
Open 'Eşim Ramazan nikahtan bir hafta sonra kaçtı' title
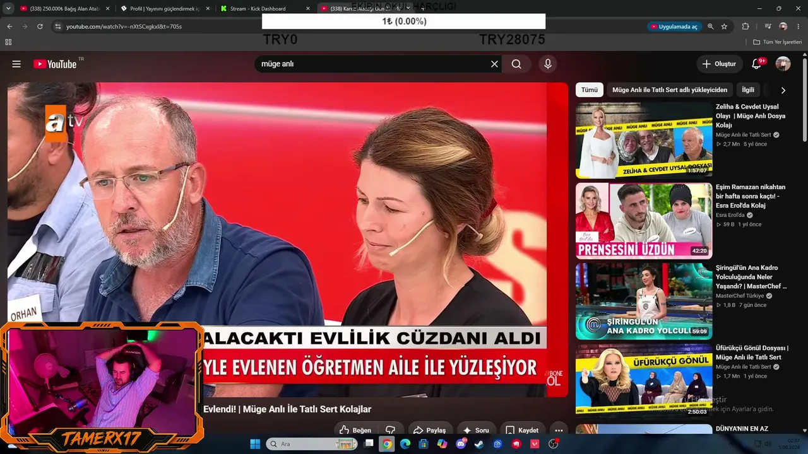click(x=751, y=196)
